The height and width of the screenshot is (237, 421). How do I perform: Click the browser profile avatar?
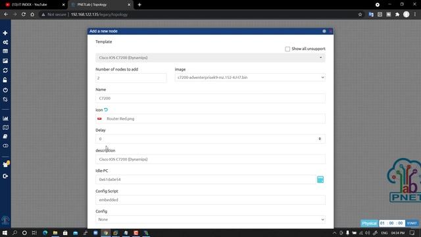pyautogui.click(x=407, y=14)
